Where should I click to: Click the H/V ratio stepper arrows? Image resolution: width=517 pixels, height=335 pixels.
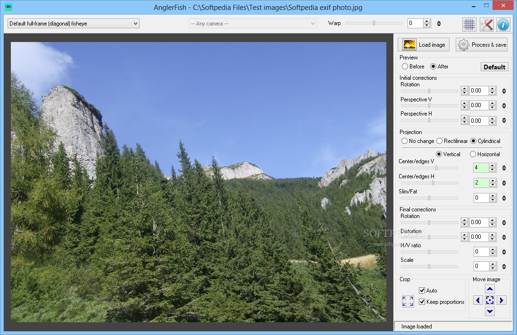492,251
